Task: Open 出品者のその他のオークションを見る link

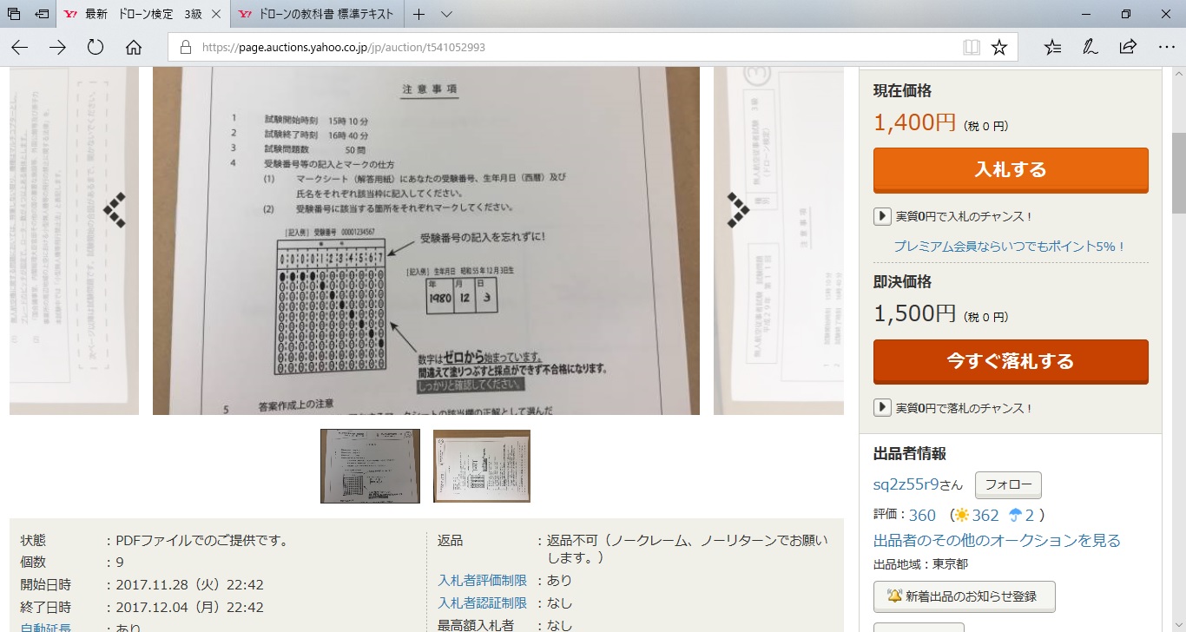Action: [x=997, y=541]
